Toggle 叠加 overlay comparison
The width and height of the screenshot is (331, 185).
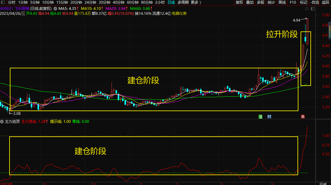pos(250,2)
